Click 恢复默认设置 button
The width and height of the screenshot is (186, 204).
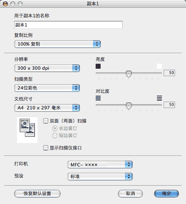click(x=37, y=194)
